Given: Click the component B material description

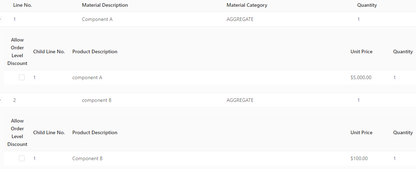Looking at the screenshot, I should coord(97,100).
